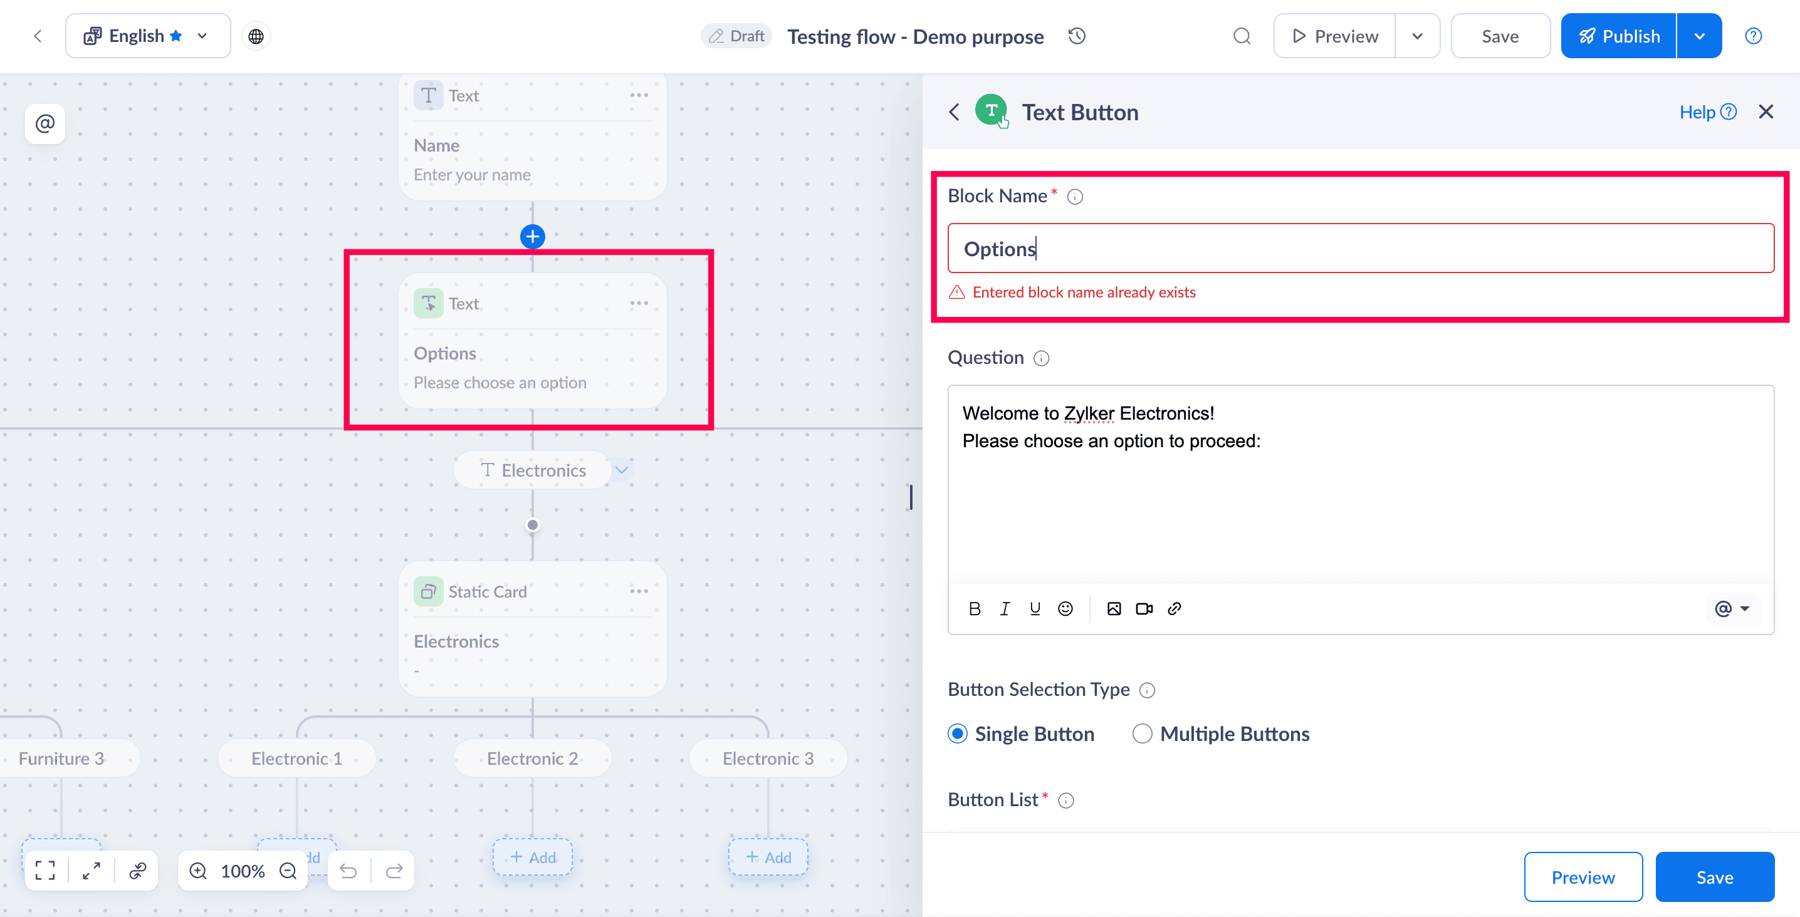The image size is (1800, 917).
Task: Select Single Button radio option
Action: [x=957, y=733]
